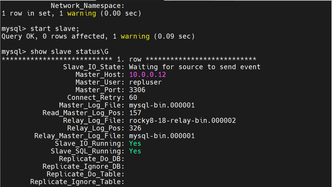
Task: Click the Replicate_Ignore_DB label
Action: tap(83, 167)
